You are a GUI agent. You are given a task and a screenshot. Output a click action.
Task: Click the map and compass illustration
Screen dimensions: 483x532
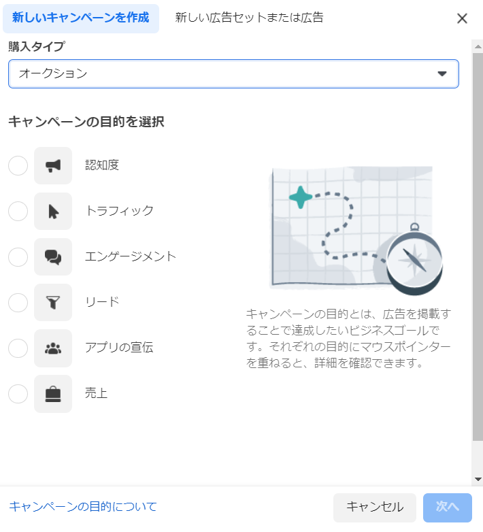point(356,230)
